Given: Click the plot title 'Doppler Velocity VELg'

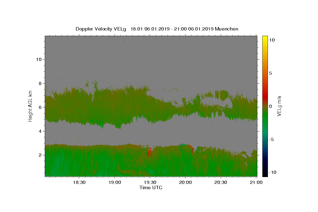Looking at the screenshot, I should (101, 29).
